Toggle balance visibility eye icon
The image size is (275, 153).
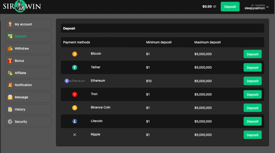[215, 7]
